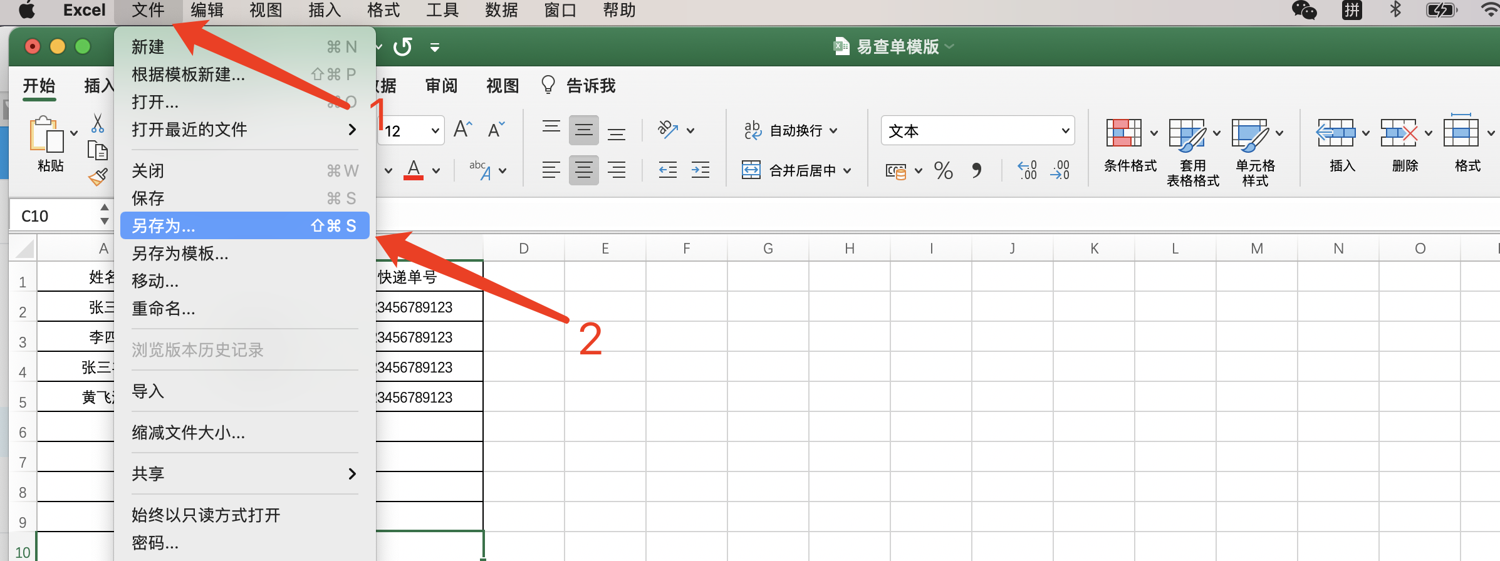Expand the paste options arrow
The height and width of the screenshot is (561, 1500).
[74, 133]
